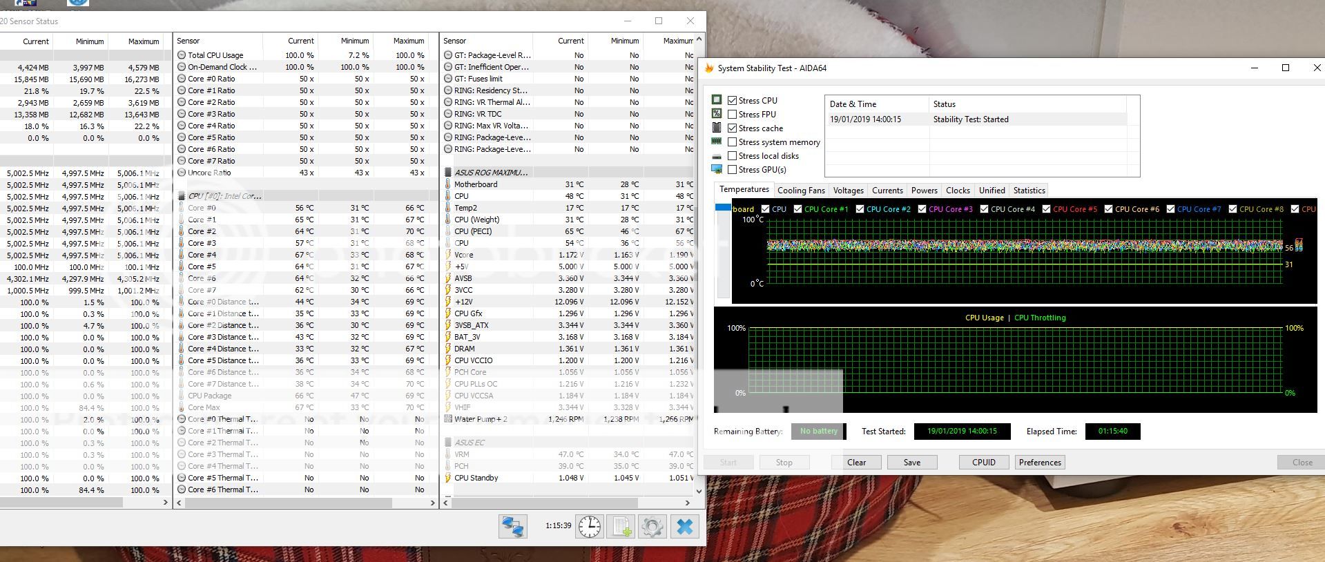Click up arrow of sensor vertical scrollbar
The image size is (1325, 562).
point(699,39)
